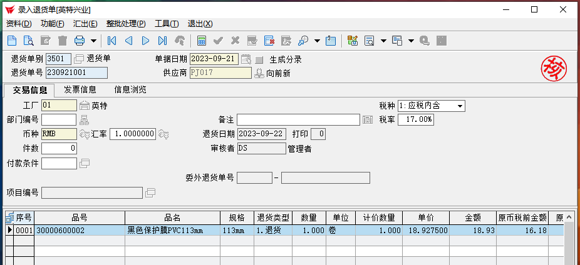Click the calculator icon in toolbar
580x265 pixels.
tap(202, 41)
